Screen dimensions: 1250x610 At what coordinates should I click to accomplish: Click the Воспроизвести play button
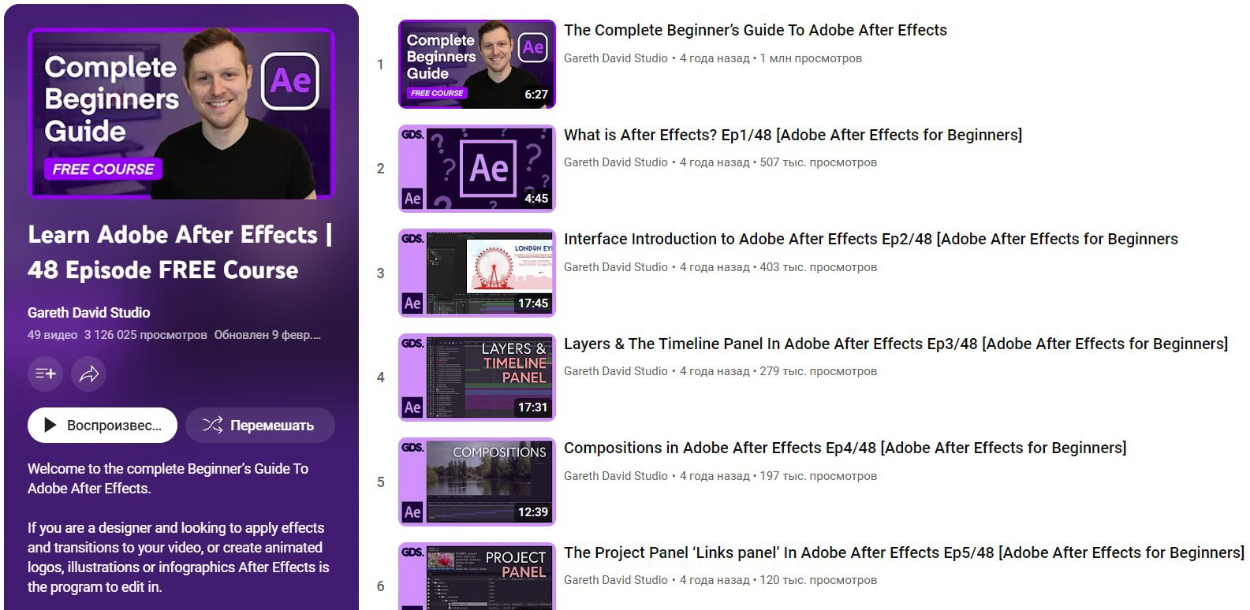(x=103, y=426)
